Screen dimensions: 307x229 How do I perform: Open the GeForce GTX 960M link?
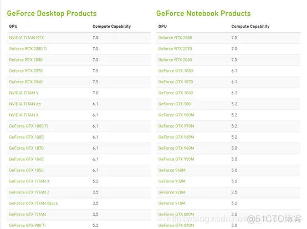[176, 148]
